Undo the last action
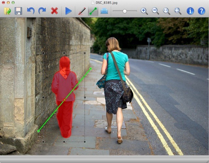This screenshot has height=163, width=209. coord(31,11)
